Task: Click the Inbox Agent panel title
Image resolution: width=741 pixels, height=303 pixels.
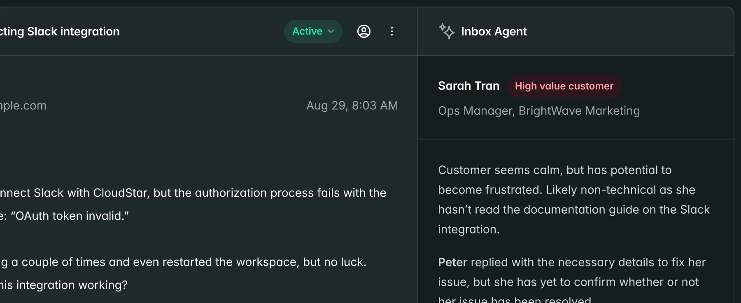Action: point(494,31)
